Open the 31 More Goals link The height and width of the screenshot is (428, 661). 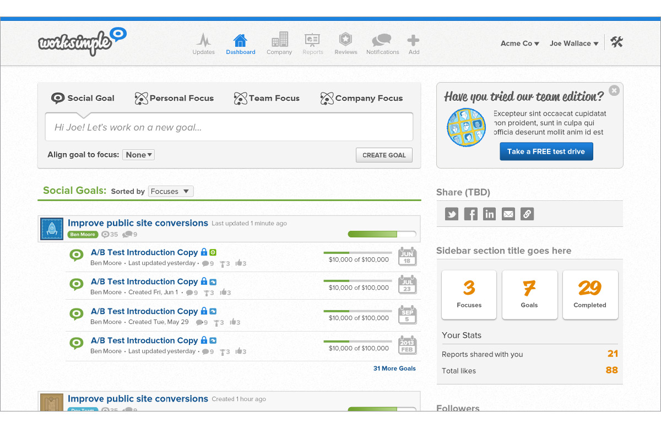point(394,369)
